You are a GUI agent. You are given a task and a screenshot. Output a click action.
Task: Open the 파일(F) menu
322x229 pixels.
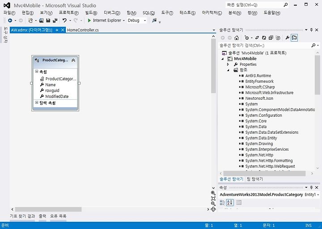click(9, 13)
